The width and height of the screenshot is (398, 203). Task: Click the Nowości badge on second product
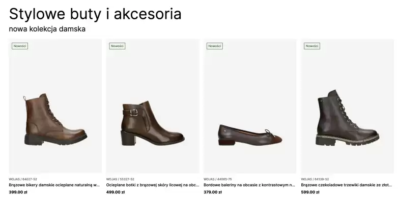(117, 46)
